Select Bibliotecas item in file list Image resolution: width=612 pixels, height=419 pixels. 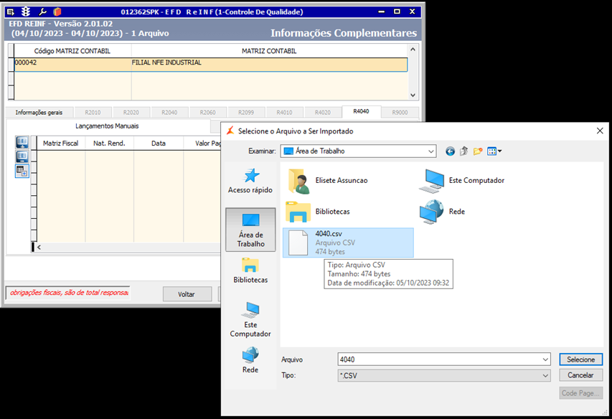[x=318, y=212]
